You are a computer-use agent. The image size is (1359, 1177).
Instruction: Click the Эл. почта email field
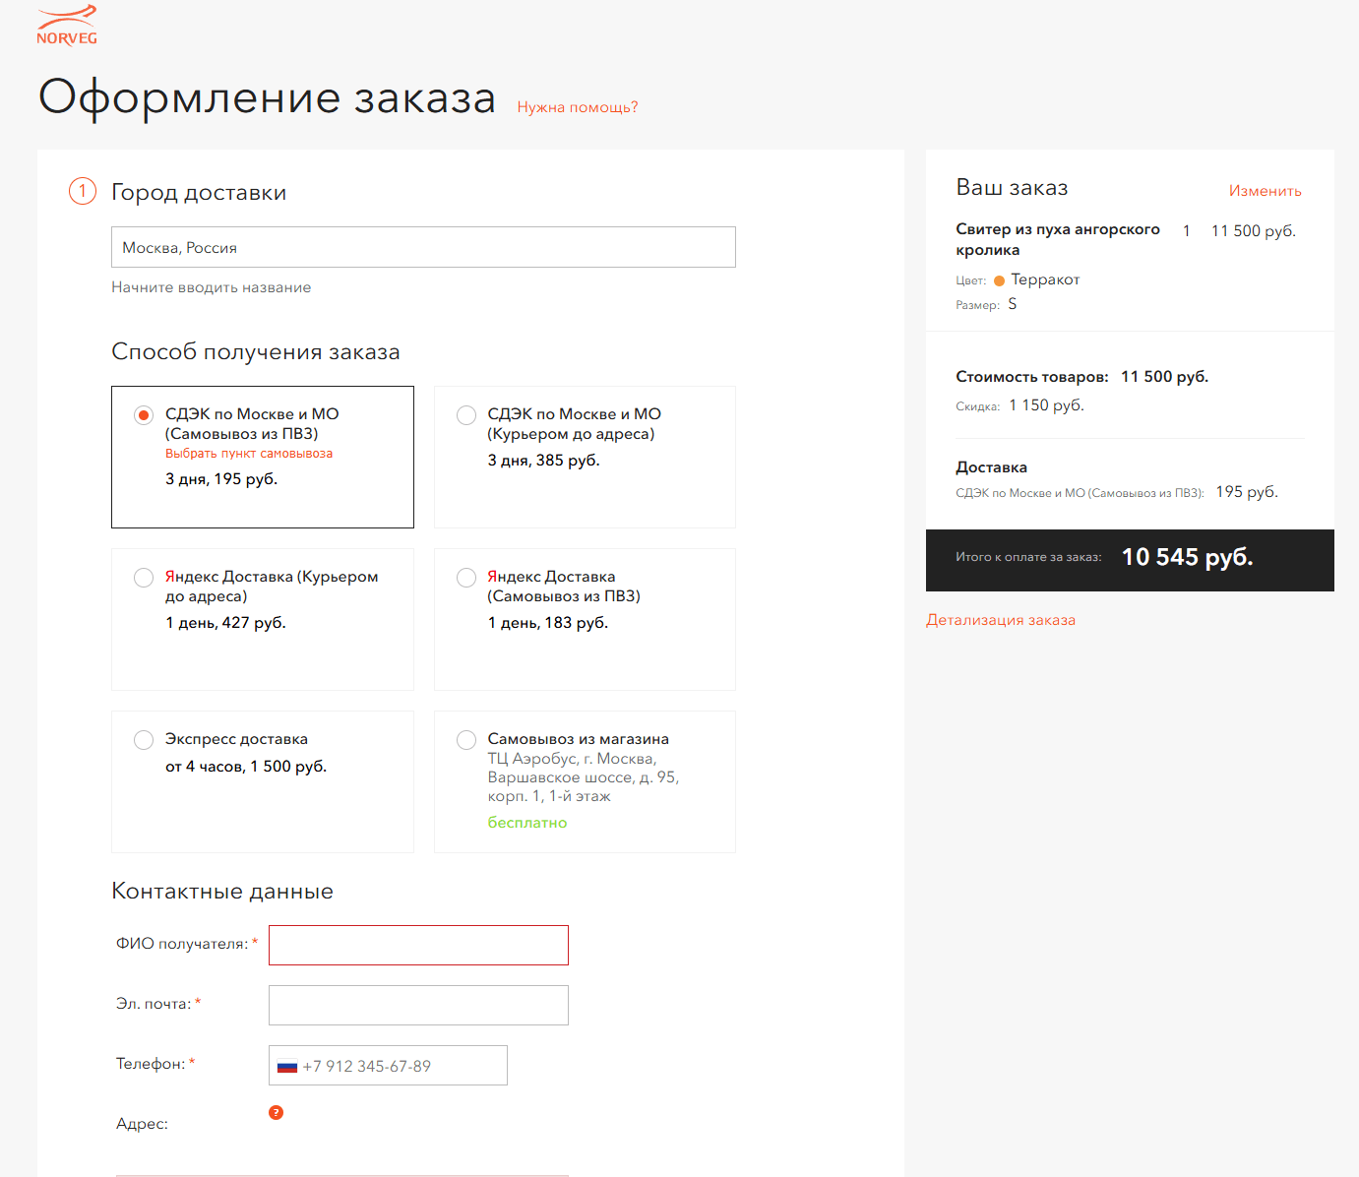(x=418, y=1005)
